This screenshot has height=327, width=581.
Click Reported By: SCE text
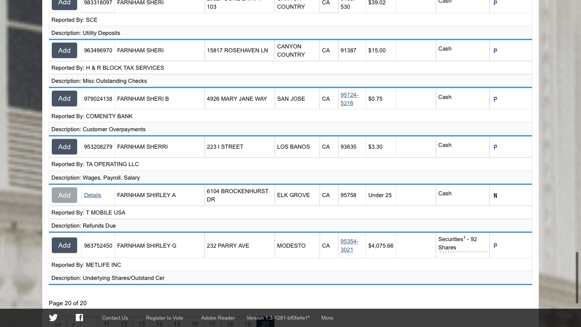(74, 20)
